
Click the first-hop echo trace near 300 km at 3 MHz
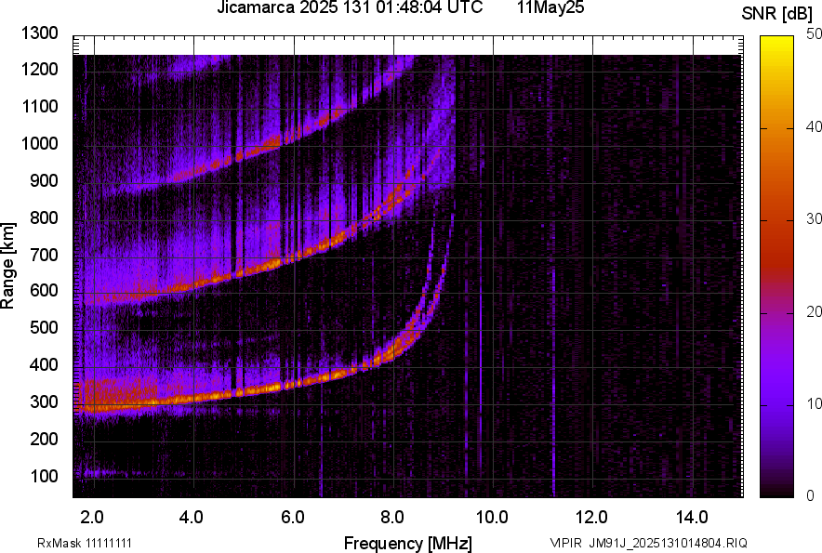[144, 404]
